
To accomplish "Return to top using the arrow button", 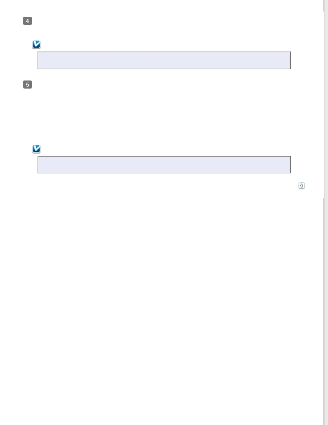I will coord(301,186).
